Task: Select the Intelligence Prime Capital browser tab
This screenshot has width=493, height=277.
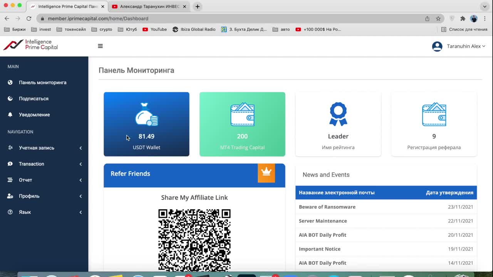Action: pyautogui.click(x=67, y=7)
